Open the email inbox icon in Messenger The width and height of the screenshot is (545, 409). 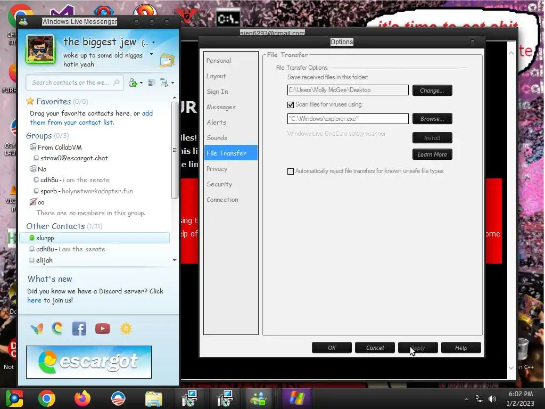[x=167, y=60]
